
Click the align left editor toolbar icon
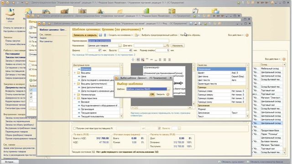click(160, 60)
